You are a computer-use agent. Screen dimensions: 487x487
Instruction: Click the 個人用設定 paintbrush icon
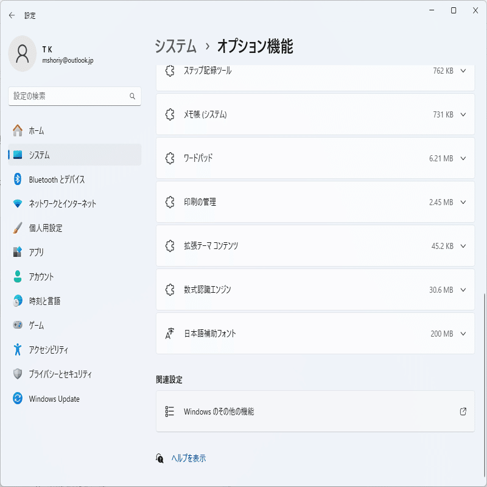[18, 228]
